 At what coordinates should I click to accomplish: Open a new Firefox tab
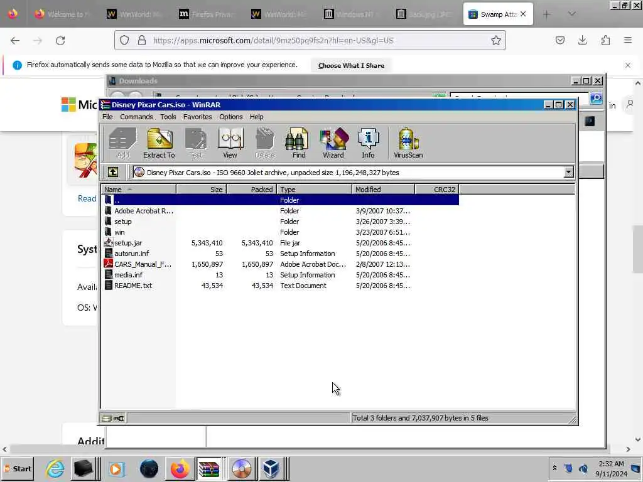(546, 14)
